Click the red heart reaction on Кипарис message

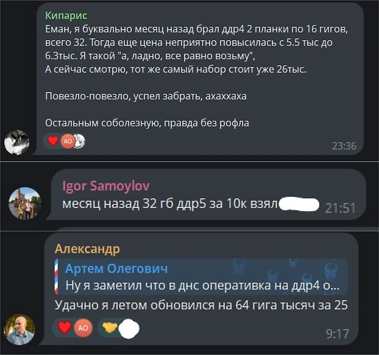(52, 141)
